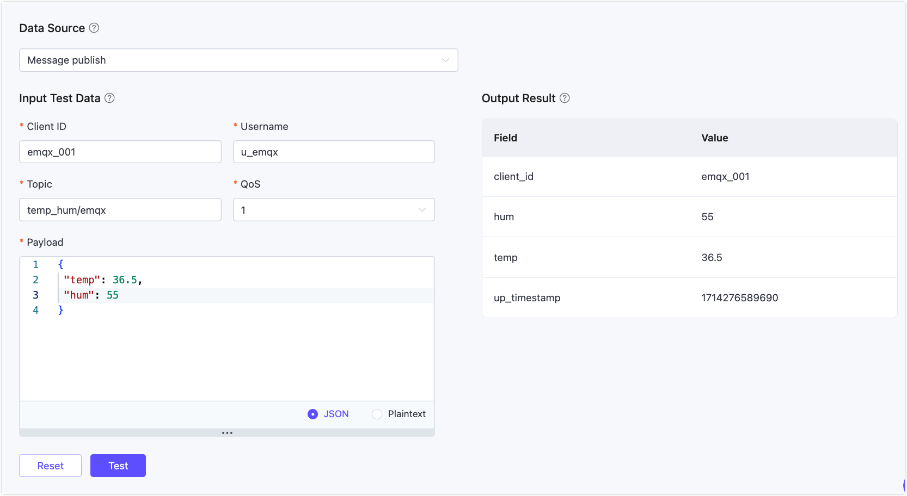Screen dimensions: 907x496
Task: Open the Message publish data source dropdown
Action: pos(238,60)
